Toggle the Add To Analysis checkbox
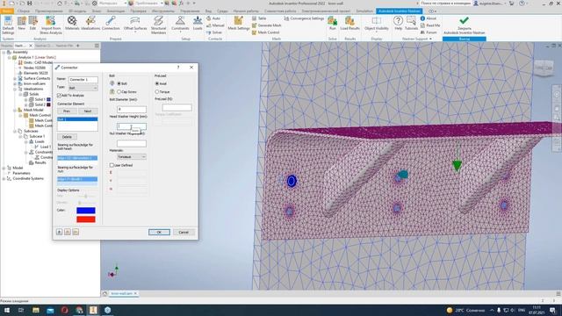Viewport: 562px width, 316px height. pyautogui.click(x=60, y=96)
